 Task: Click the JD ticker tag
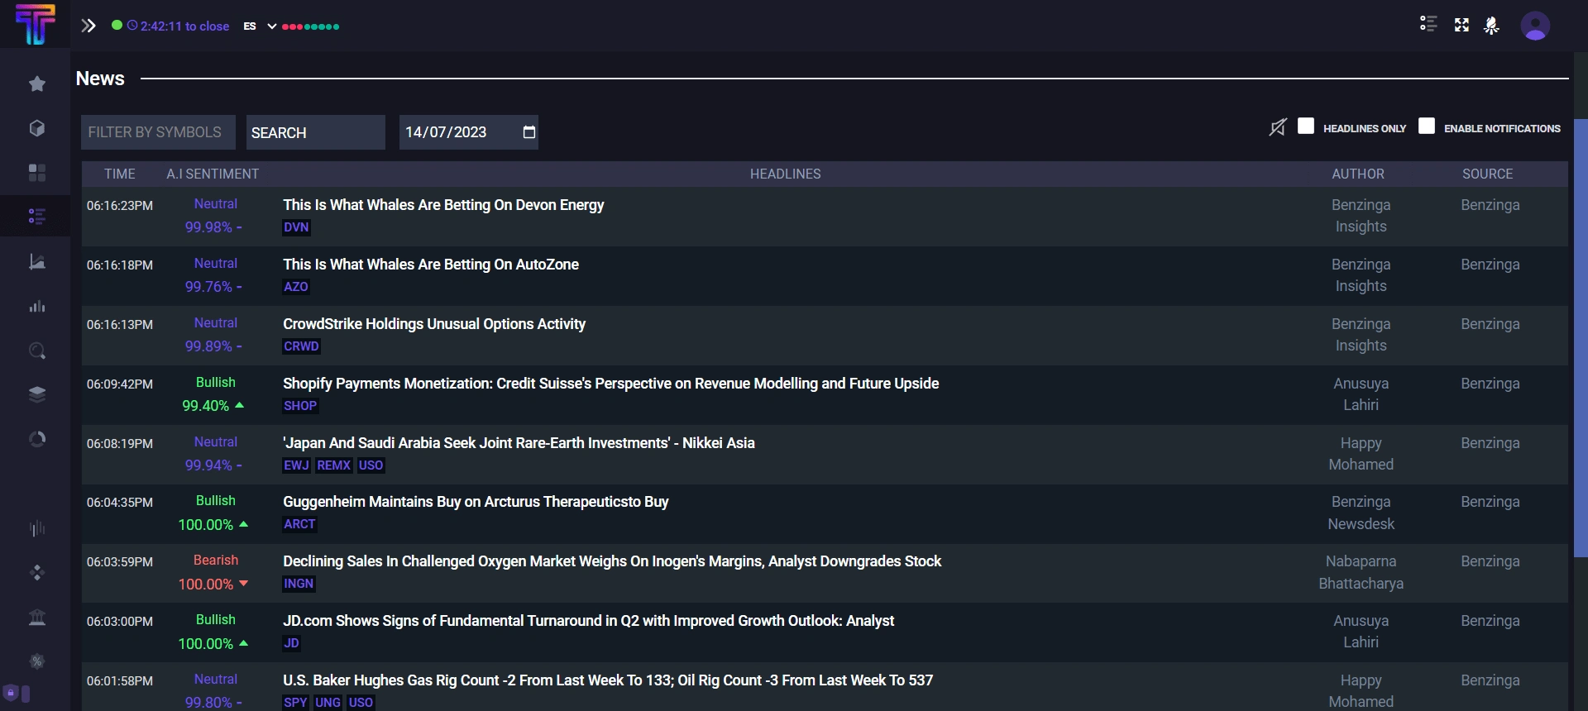point(291,643)
